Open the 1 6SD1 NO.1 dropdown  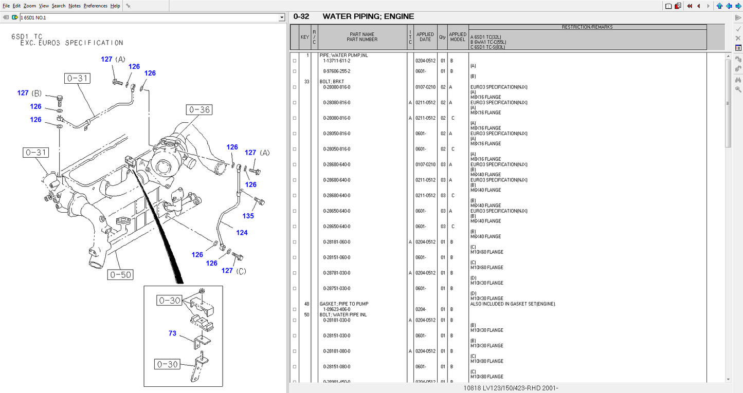point(281,17)
